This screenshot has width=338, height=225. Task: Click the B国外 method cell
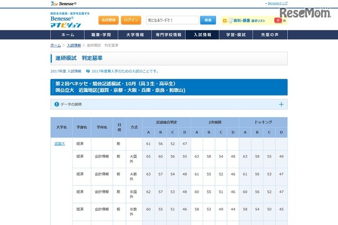134,194
